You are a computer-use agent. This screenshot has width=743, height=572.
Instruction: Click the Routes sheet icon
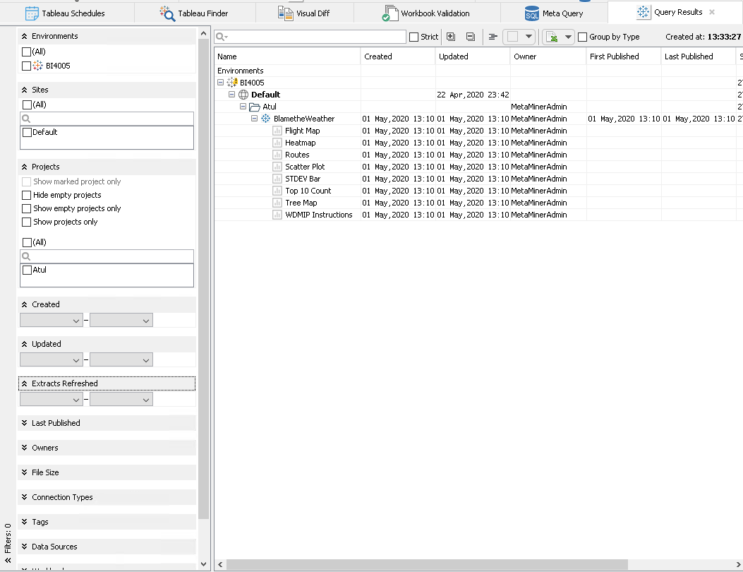tap(277, 155)
